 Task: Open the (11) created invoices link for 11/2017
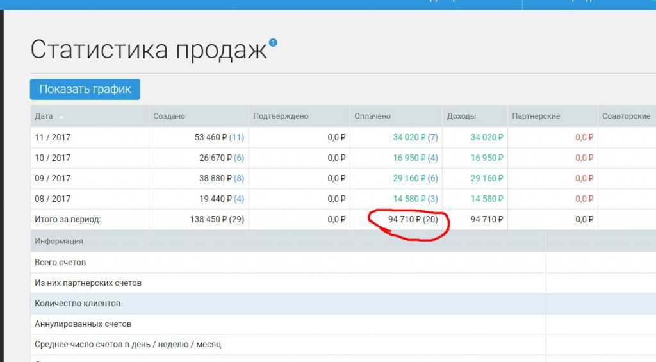click(236, 137)
